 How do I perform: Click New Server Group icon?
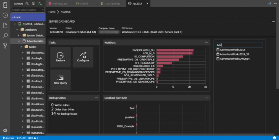pos(34,3)
